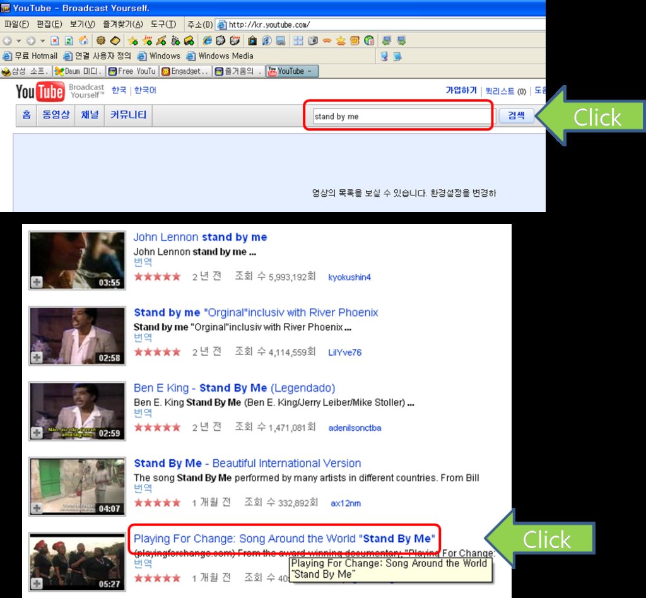Viewport: 646px width, 598px height.
Task: Open the 퀵리스트 link
Action: [500, 91]
